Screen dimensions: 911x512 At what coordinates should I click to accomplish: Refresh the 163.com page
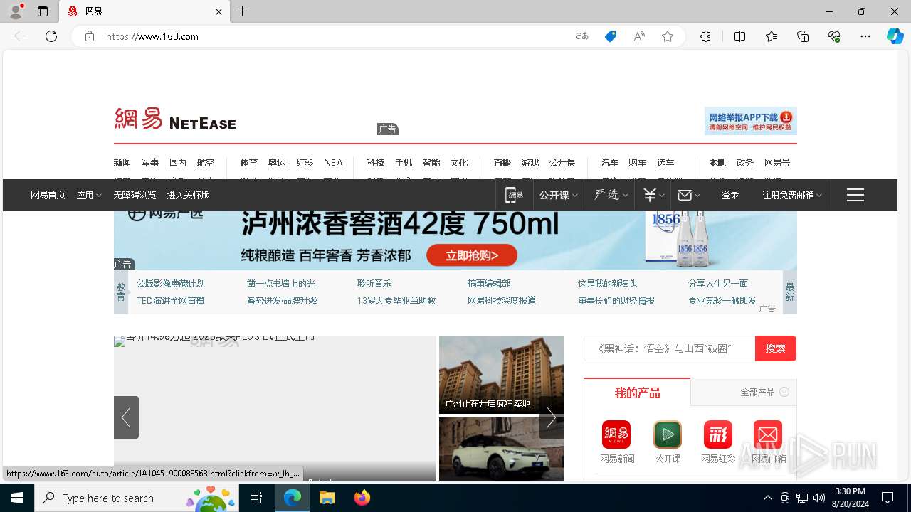(x=51, y=36)
